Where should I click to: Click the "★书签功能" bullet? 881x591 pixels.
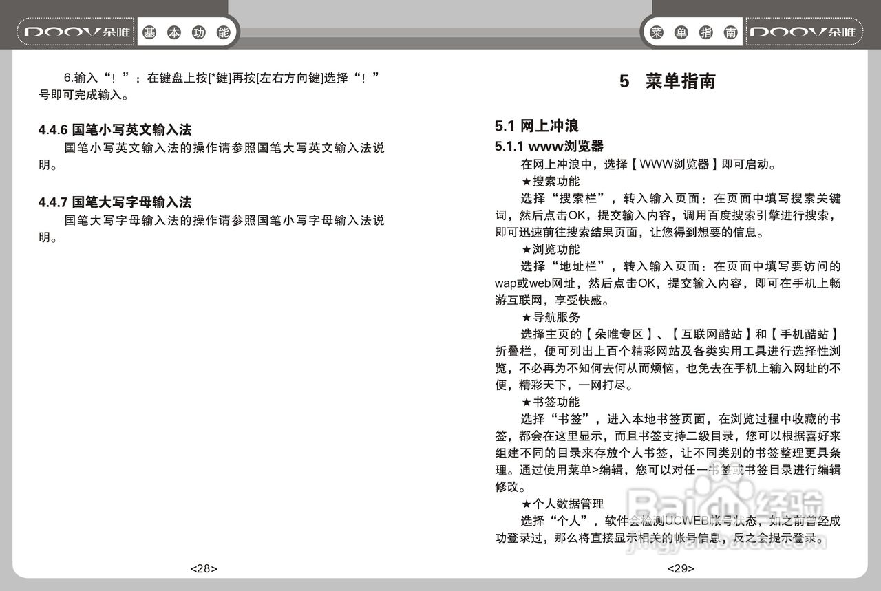coord(551,402)
